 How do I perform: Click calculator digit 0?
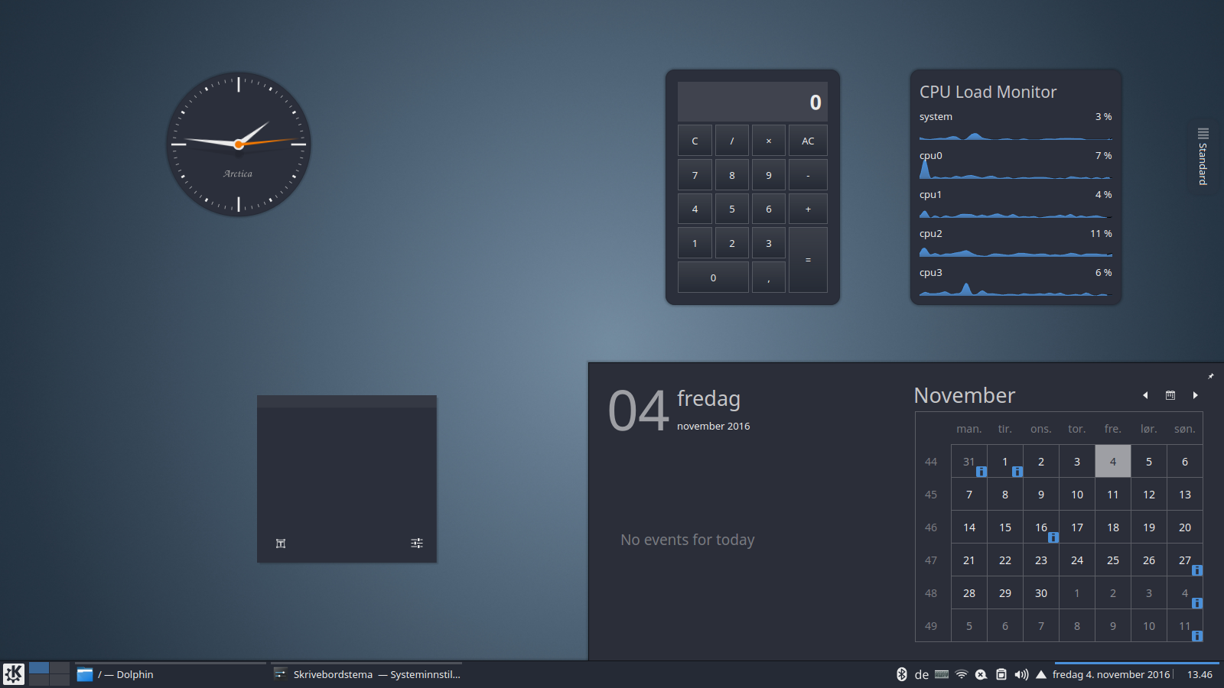tap(713, 277)
